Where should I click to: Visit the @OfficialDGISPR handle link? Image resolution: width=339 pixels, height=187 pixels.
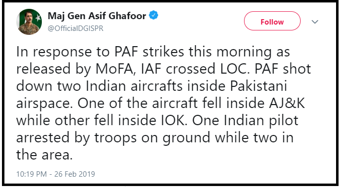coord(75,28)
